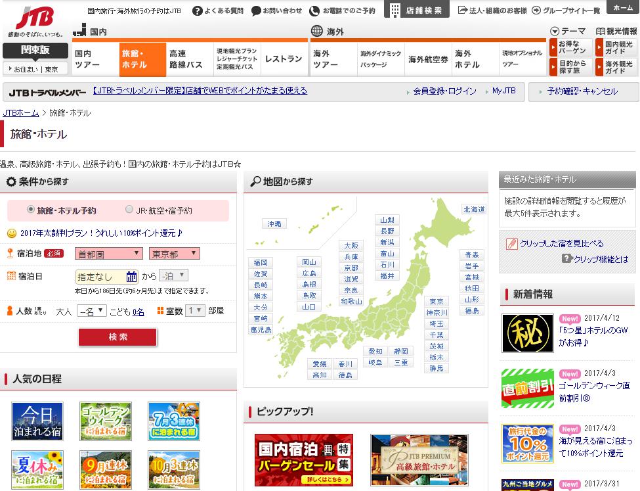Open the 今日泊まれる宿 banner
This screenshot has height=491, width=640.
(x=37, y=421)
